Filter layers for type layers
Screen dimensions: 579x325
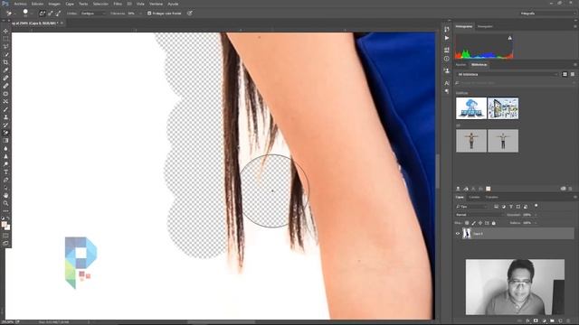(x=511, y=207)
